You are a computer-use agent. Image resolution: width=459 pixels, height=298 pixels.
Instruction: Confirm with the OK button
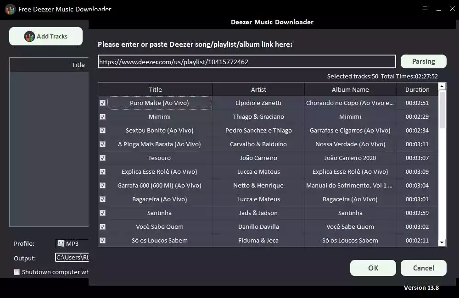(x=373, y=268)
